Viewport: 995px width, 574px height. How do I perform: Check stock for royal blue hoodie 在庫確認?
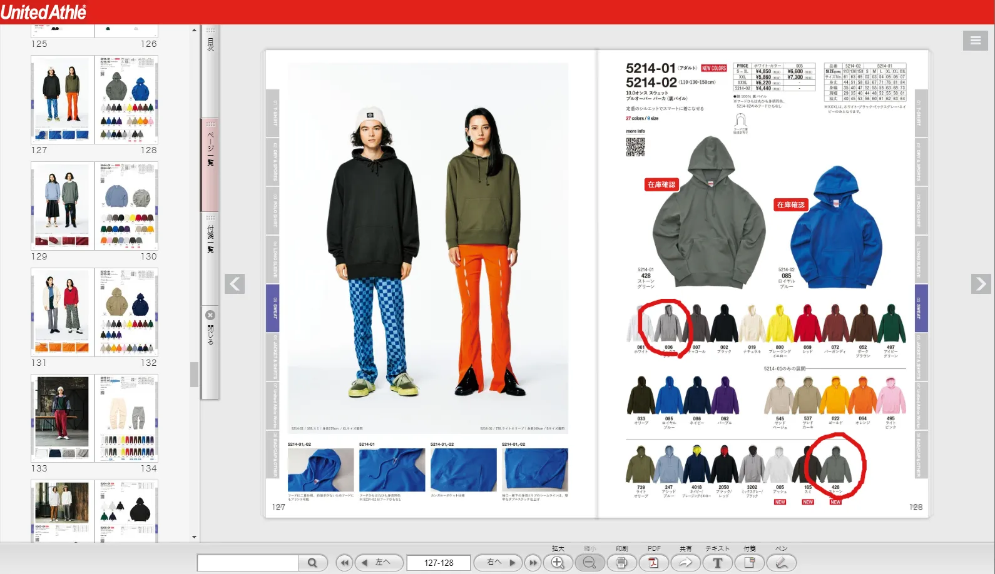click(x=791, y=204)
